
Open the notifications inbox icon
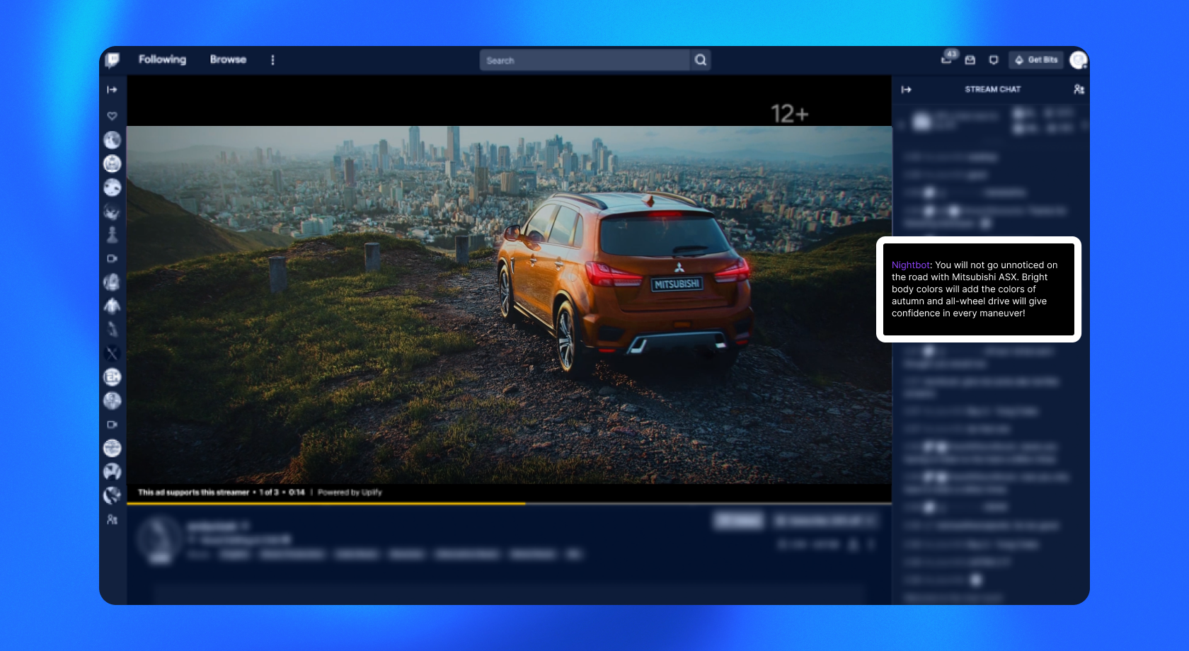(x=970, y=60)
